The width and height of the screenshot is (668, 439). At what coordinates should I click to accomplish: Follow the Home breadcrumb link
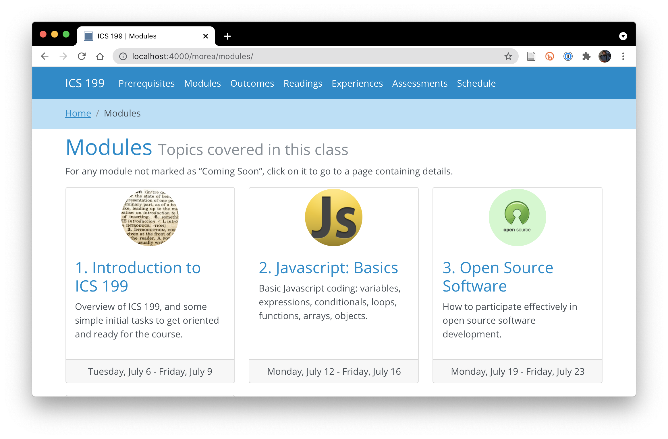78,113
